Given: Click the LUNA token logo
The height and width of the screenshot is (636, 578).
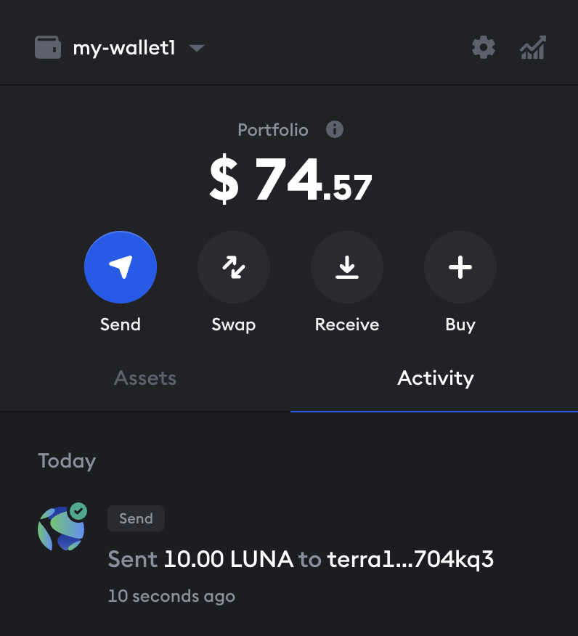Looking at the screenshot, I should [x=60, y=529].
